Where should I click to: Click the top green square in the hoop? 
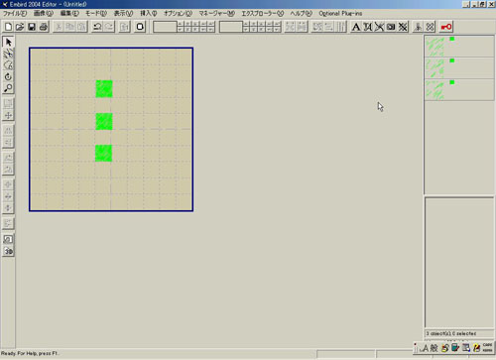point(104,89)
